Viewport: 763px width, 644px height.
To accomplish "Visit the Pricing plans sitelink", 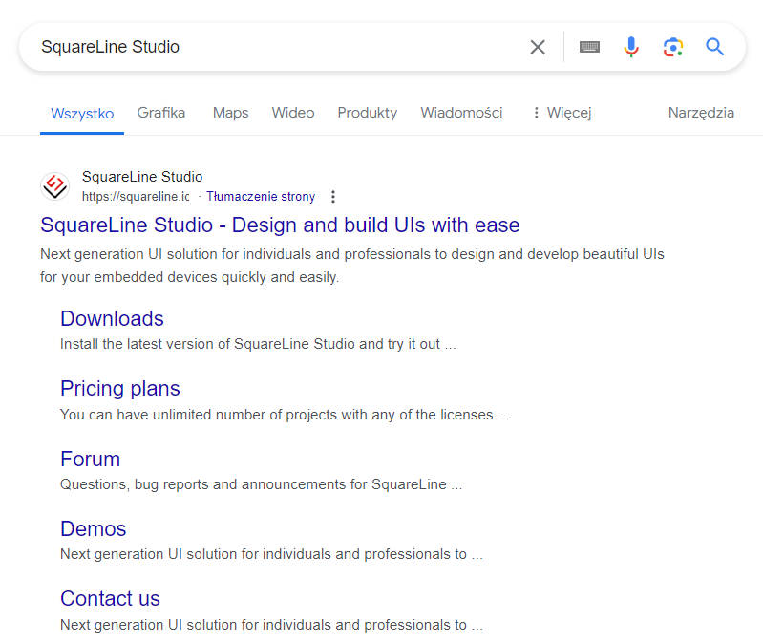I will coord(120,389).
